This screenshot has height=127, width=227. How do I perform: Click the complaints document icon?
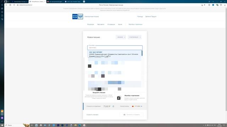119,98
